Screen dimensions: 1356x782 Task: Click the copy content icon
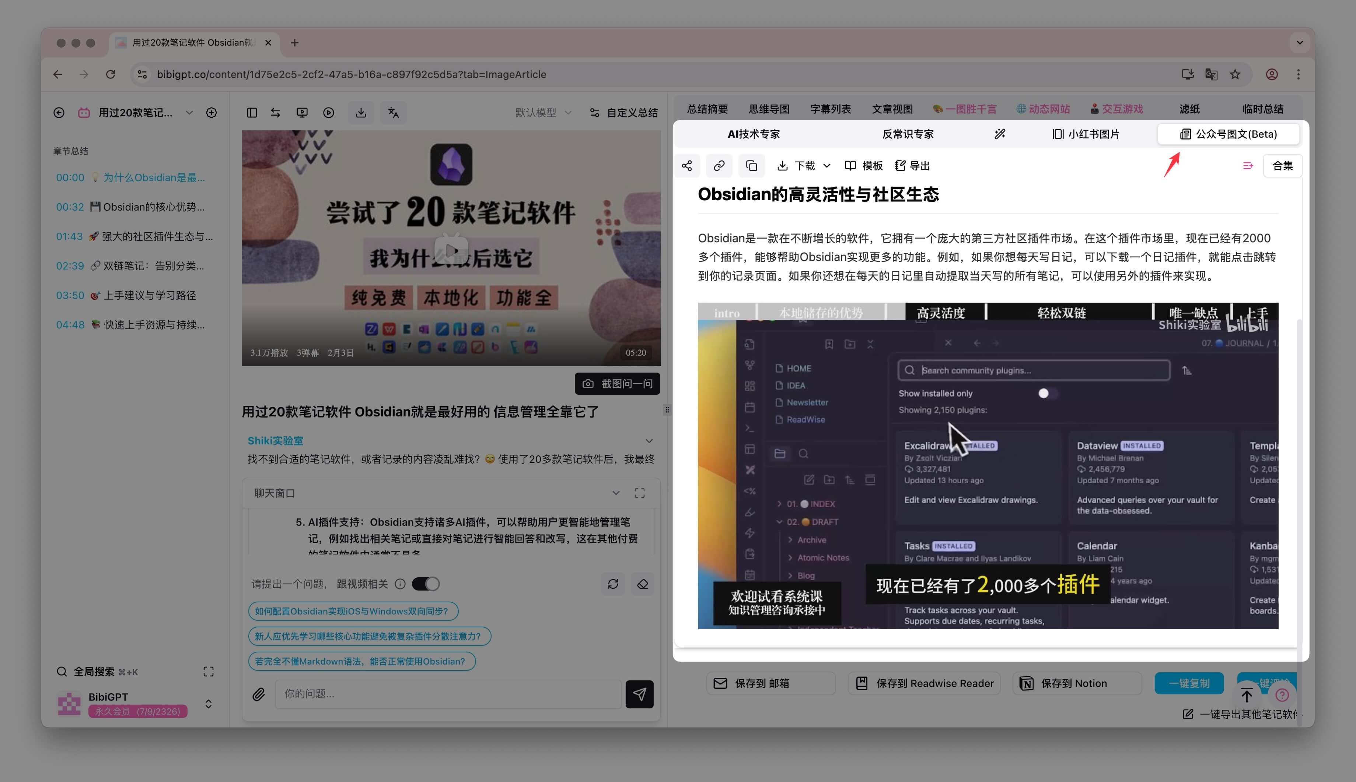pyautogui.click(x=751, y=165)
